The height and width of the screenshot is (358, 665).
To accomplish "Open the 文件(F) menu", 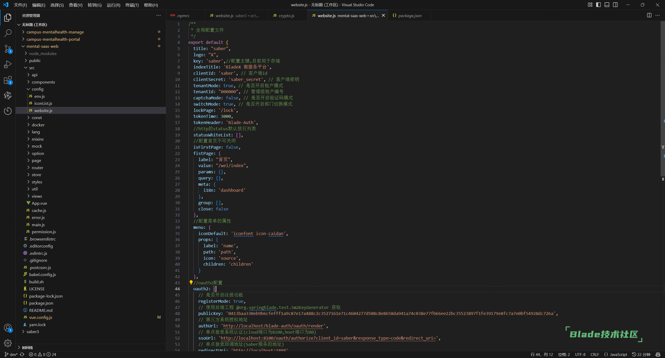I will coord(20,5).
